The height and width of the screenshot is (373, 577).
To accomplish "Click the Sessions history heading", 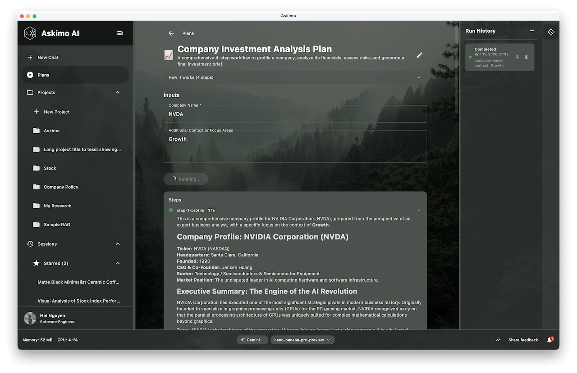I will (47, 244).
